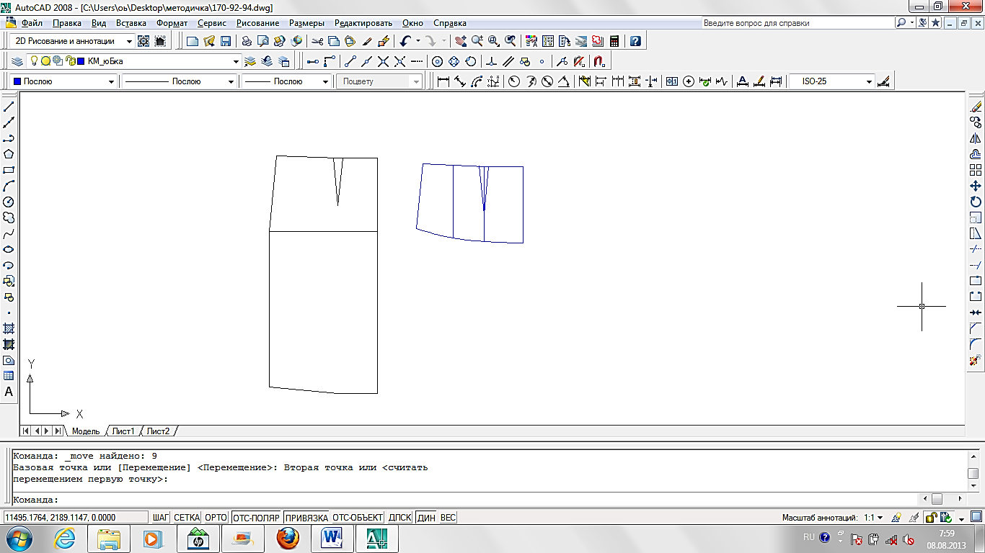
Task: Toggle ДПСК dynamic UCS
Action: (399, 518)
